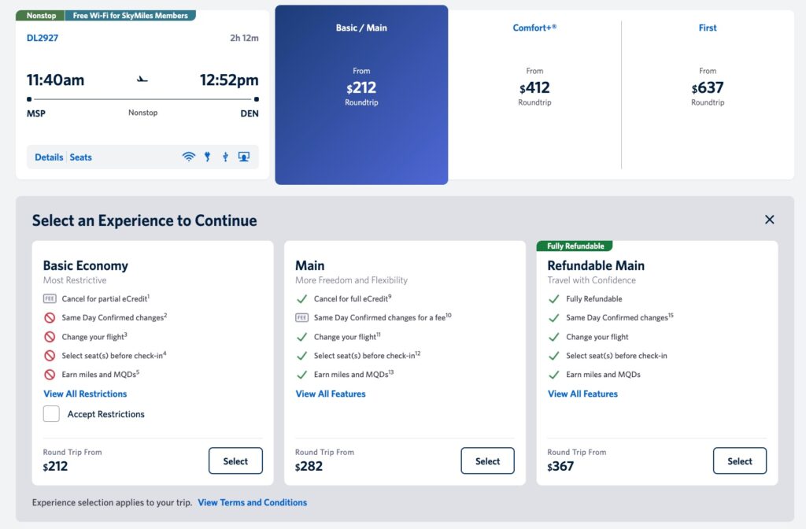The height and width of the screenshot is (529, 806).
Task: Click checkmark beside Refundable Change your flight
Action: tap(553, 337)
